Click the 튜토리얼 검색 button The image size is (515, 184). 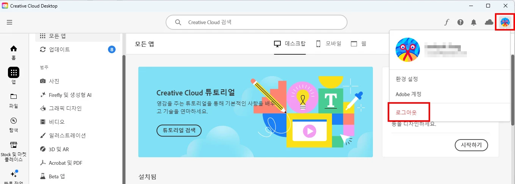[x=179, y=130]
